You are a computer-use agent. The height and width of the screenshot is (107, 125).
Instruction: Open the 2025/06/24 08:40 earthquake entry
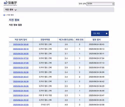21,44
